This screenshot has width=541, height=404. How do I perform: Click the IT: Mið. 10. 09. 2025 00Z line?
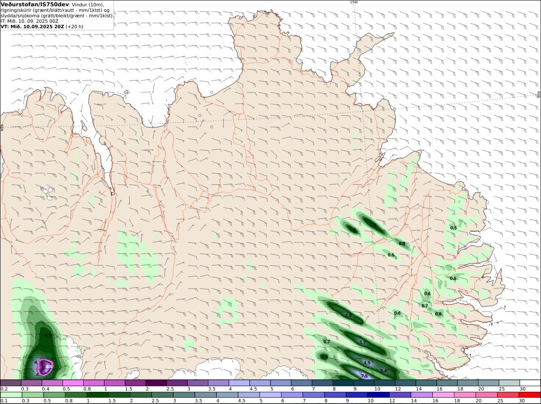(30, 21)
